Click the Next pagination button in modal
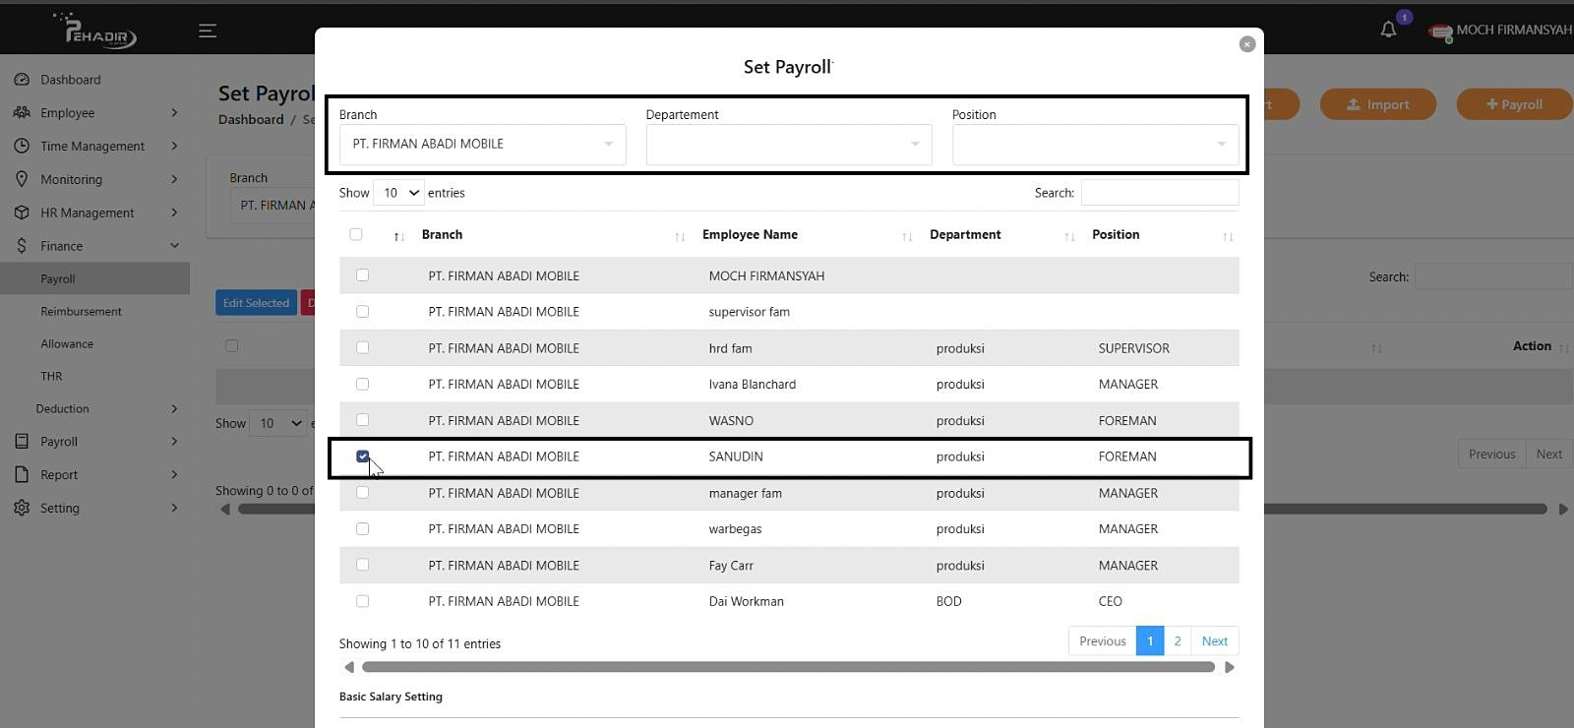This screenshot has height=728, width=1574. click(x=1214, y=640)
